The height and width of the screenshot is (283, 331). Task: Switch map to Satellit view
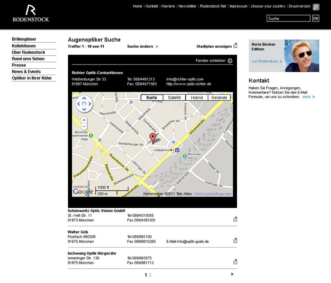tap(174, 98)
